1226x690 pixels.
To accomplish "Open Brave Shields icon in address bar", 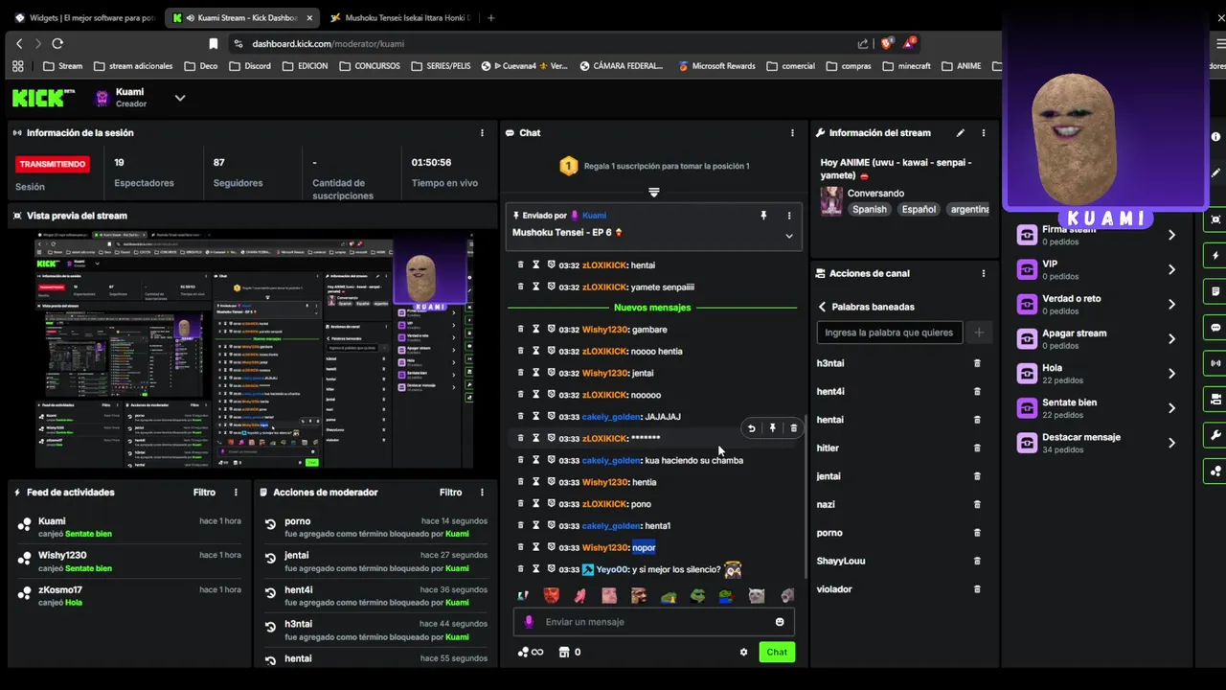I will coord(887,43).
